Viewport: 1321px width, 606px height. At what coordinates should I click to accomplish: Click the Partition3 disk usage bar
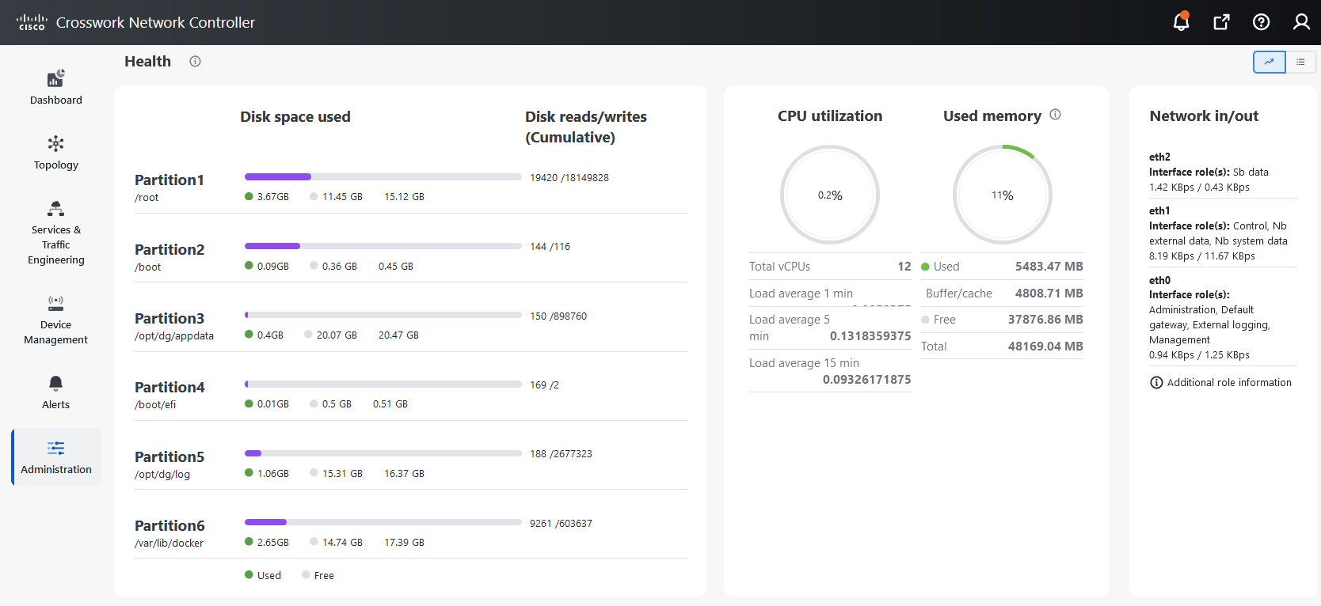click(383, 315)
